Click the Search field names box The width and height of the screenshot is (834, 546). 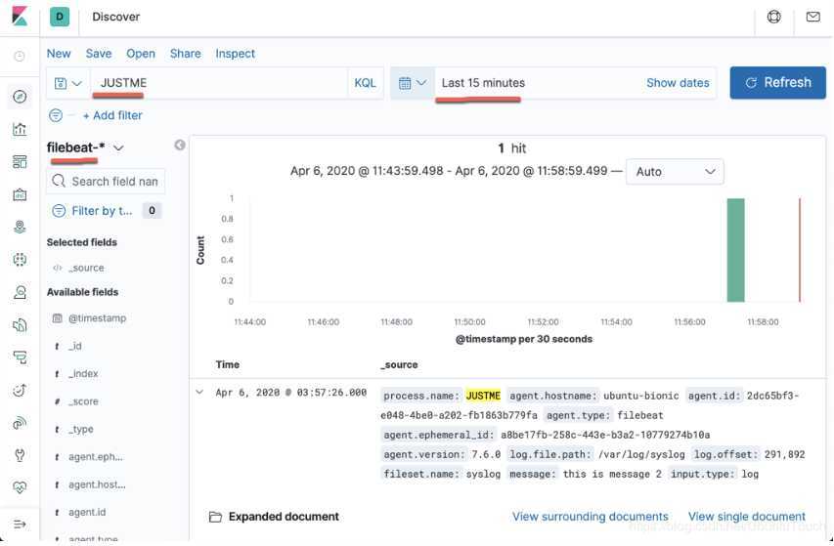click(106, 182)
